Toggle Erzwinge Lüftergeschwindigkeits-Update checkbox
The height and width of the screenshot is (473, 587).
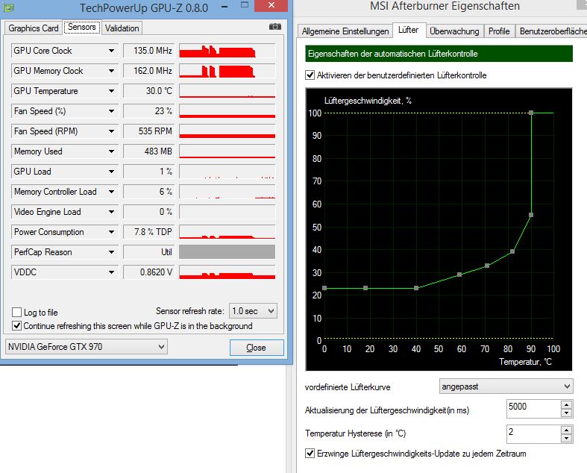[310, 453]
